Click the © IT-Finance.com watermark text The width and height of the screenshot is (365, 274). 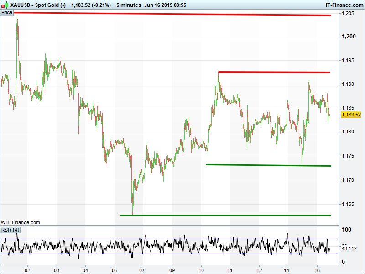(21, 222)
